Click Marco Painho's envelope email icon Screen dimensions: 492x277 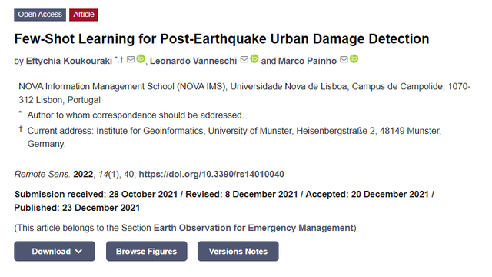click(344, 59)
